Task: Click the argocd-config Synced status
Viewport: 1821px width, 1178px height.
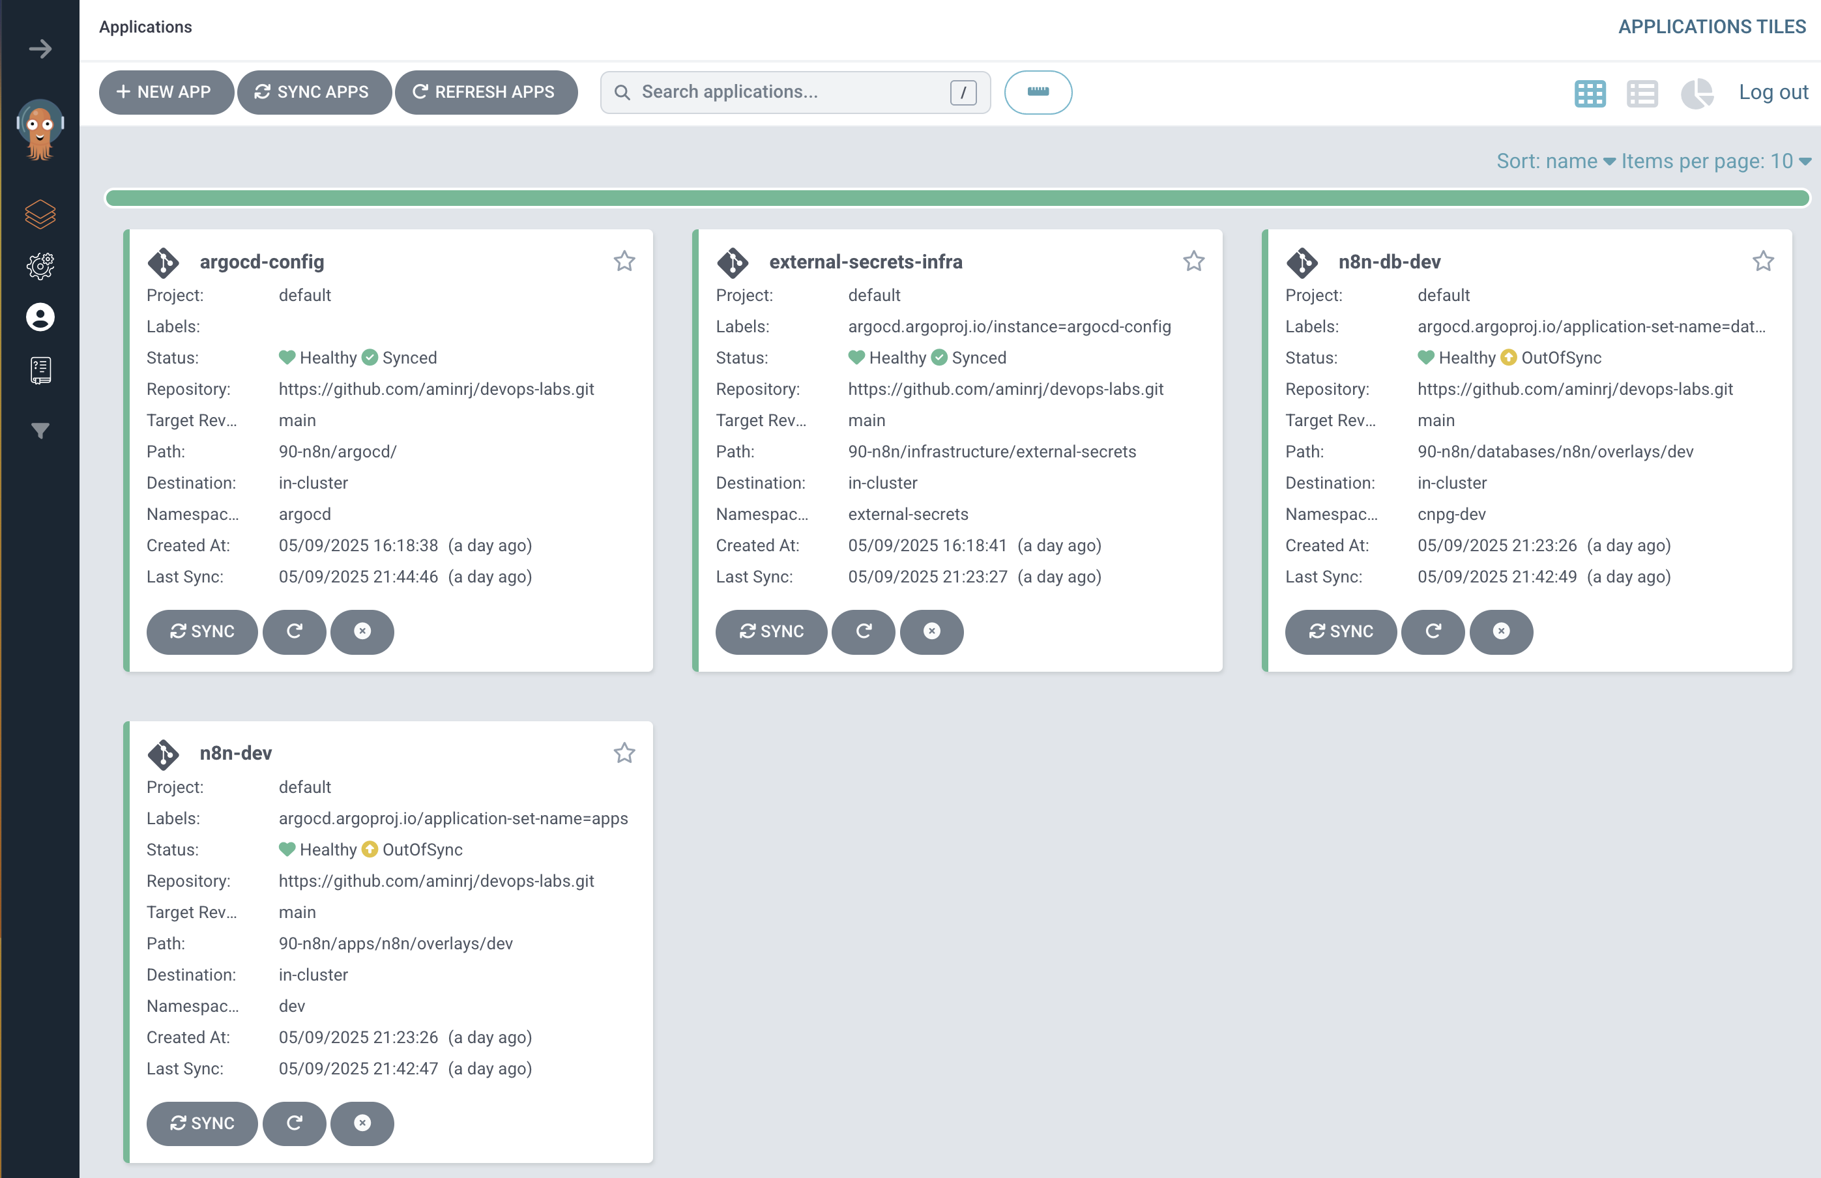Action: (x=400, y=357)
